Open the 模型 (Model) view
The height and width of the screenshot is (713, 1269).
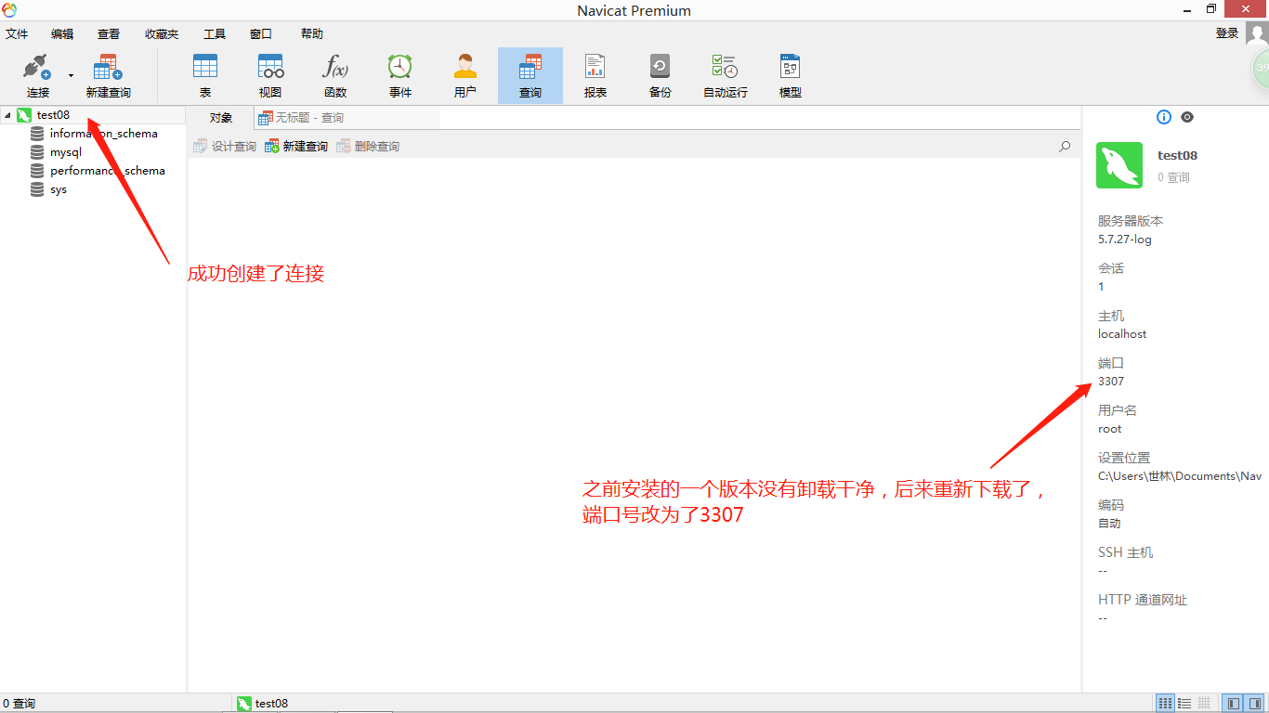coord(791,75)
